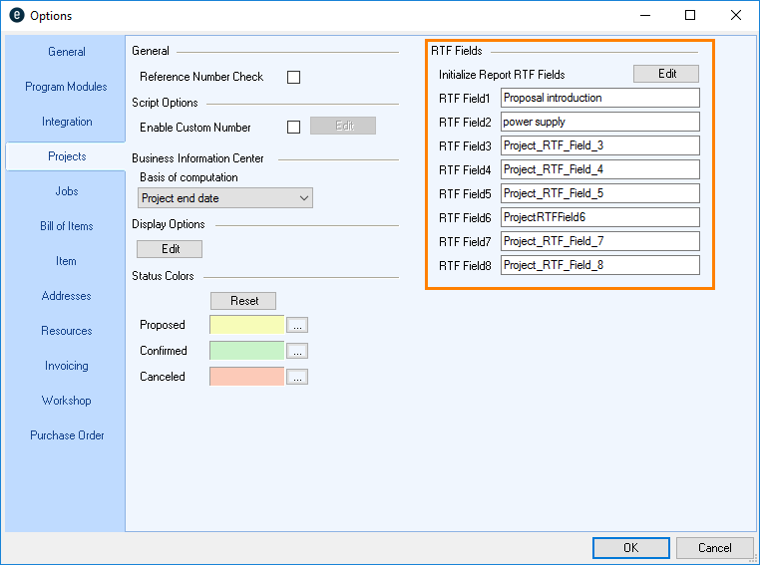This screenshot has height=565, width=760.
Task: Select the Bill of Items tab
Action: (x=66, y=226)
